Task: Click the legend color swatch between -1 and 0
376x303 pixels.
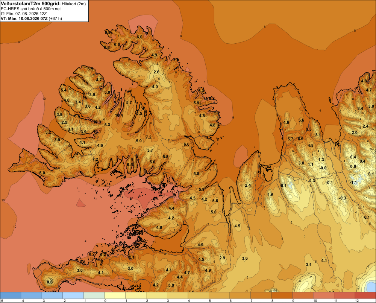Action: 94,295
